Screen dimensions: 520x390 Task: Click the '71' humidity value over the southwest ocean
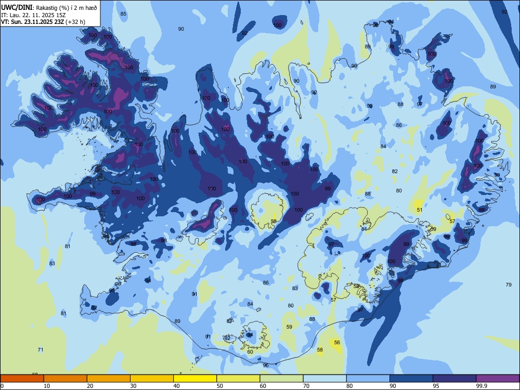coord(41,350)
